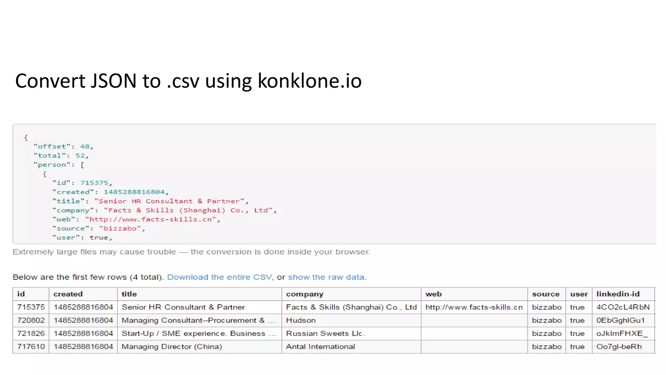Click the linkedin-id column header

pos(618,294)
